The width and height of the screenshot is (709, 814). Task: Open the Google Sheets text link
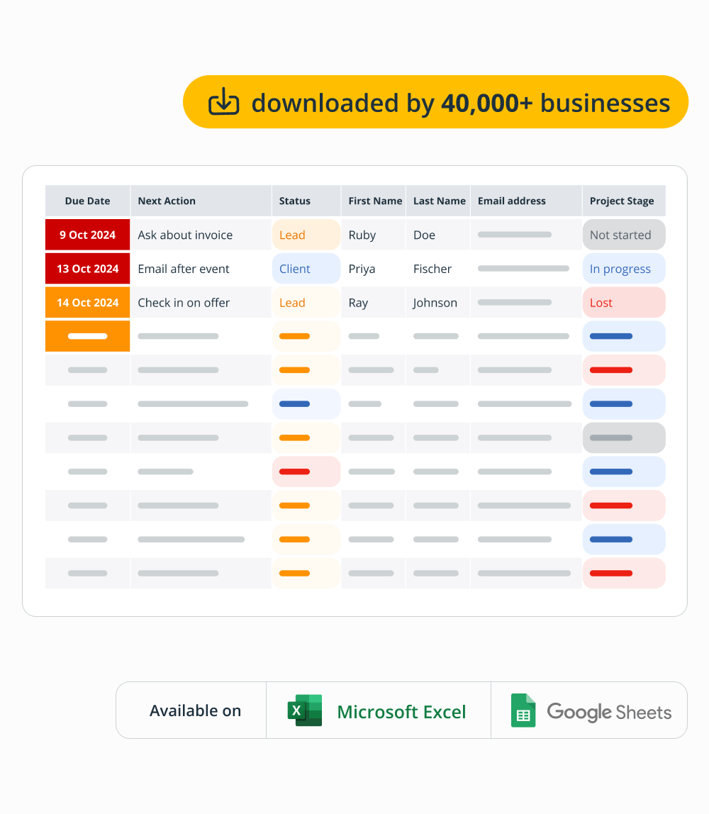point(609,712)
